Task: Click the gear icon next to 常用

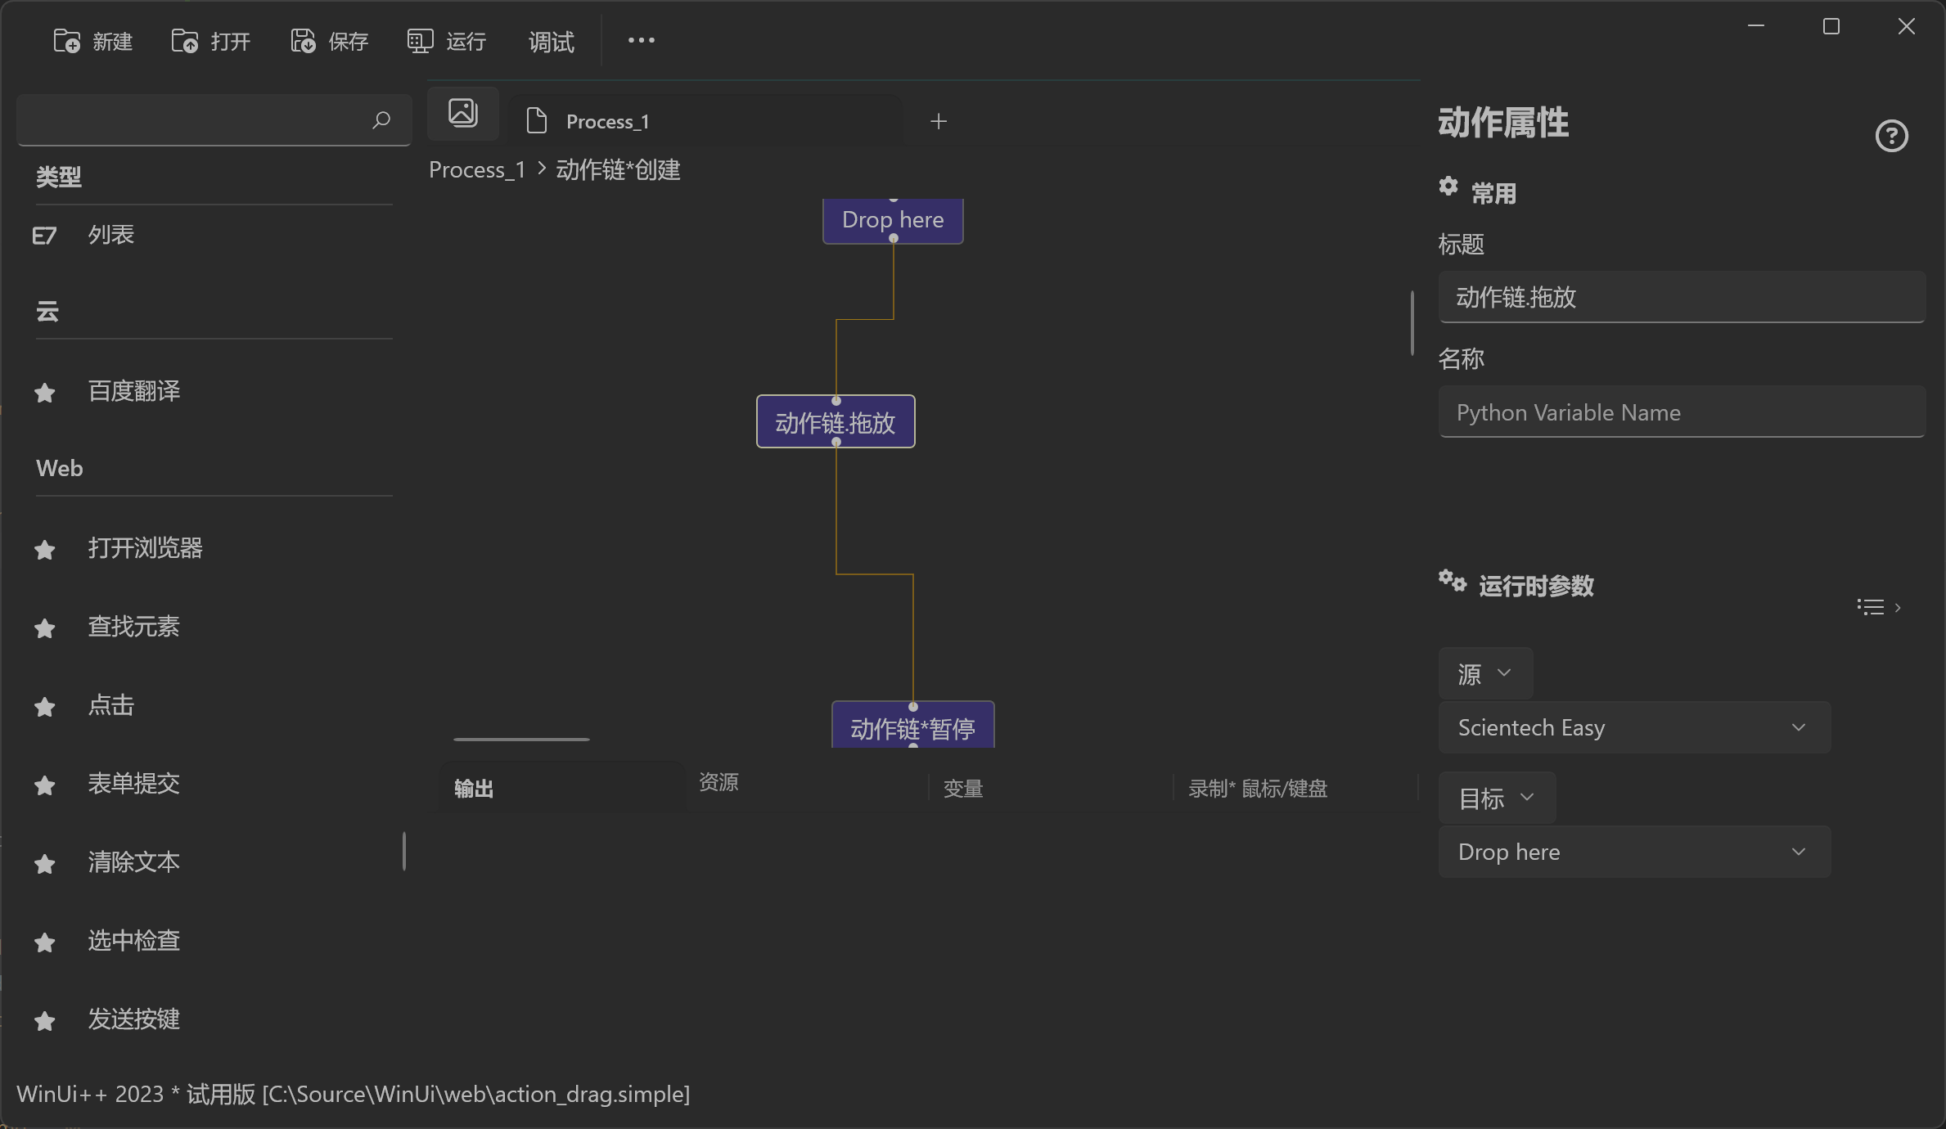Action: tap(1448, 187)
